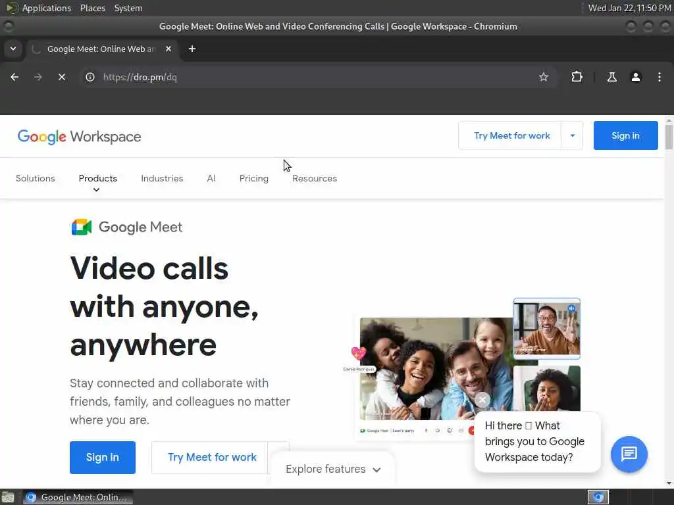674x505 pixels.
Task: Stop loading the page with the X button
Action: (x=62, y=77)
